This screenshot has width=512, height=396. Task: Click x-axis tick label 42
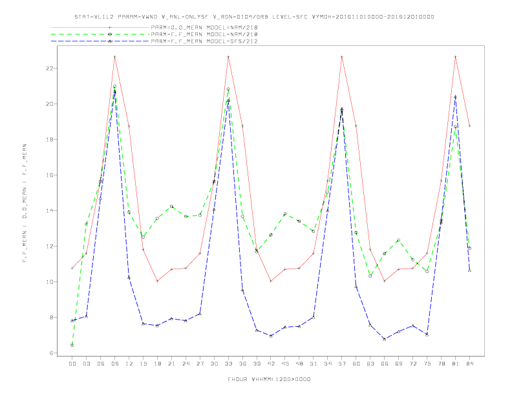pos(271,364)
